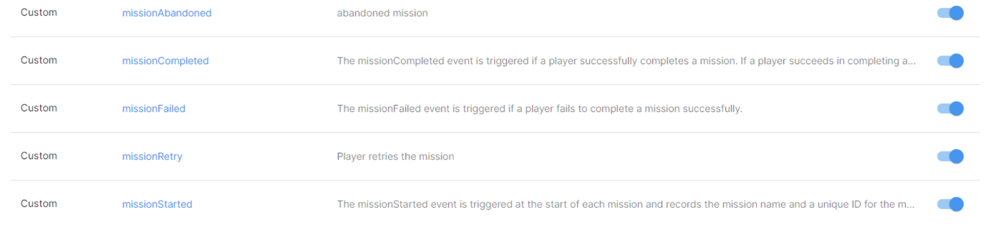The height and width of the screenshot is (231, 991).
Task: Click "Player retries the mission" description
Action: 396,156
